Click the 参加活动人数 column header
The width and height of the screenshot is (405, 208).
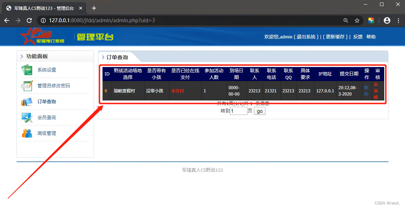(x=214, y=74)
